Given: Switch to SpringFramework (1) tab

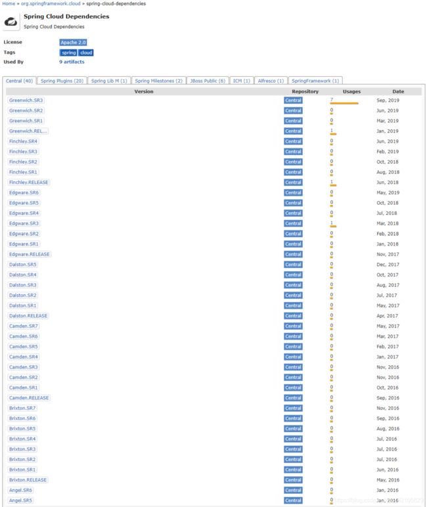Looking at the screenshot, I should [315, 81].
